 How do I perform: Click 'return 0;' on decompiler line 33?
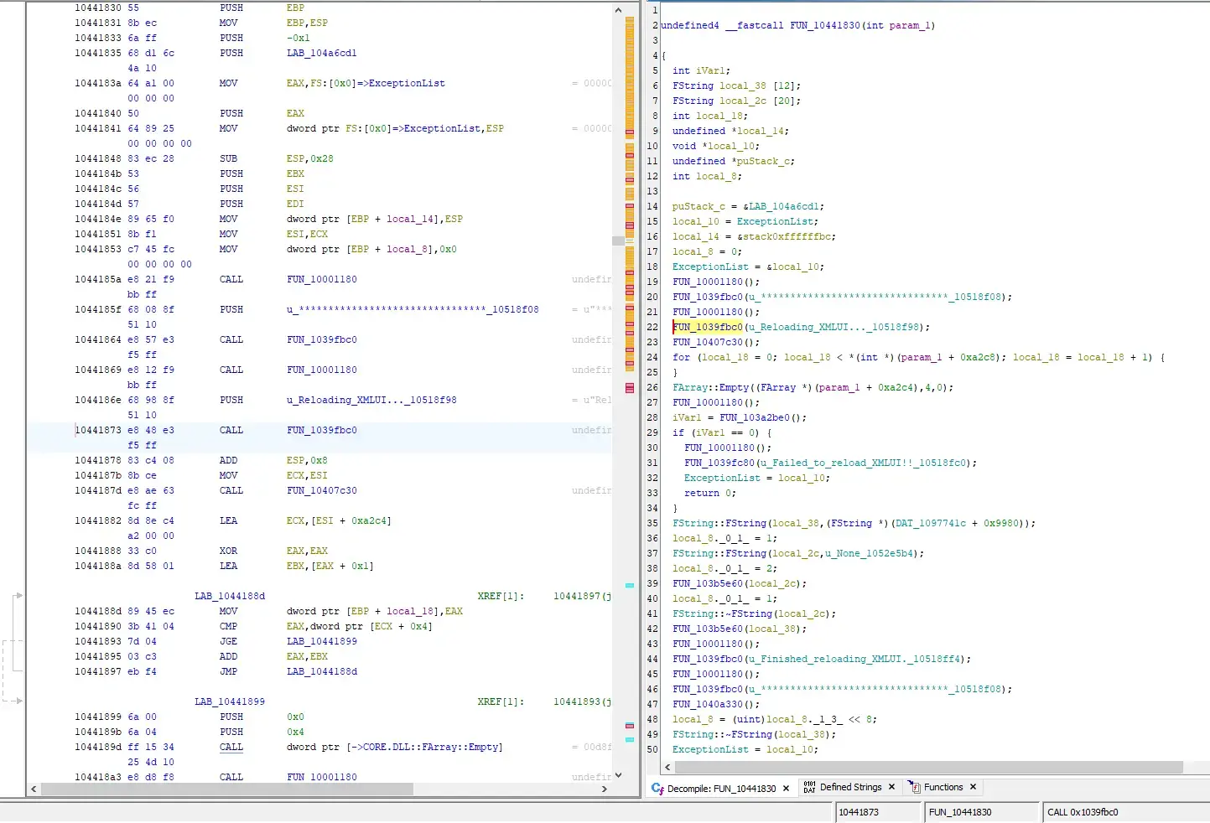tap(710, 493)
